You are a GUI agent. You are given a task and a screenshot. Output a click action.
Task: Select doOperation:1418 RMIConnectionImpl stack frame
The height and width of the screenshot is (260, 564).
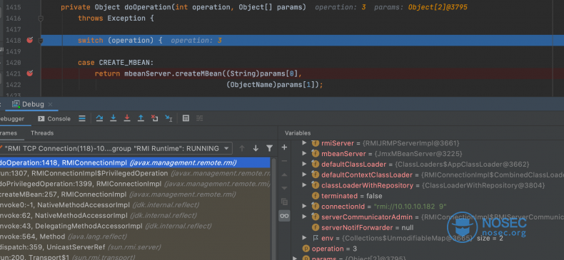tap(135, 162)
